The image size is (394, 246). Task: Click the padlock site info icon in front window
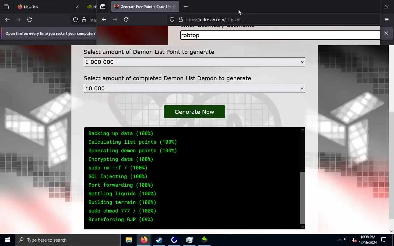pyautogui.click(x=181, y=20)
